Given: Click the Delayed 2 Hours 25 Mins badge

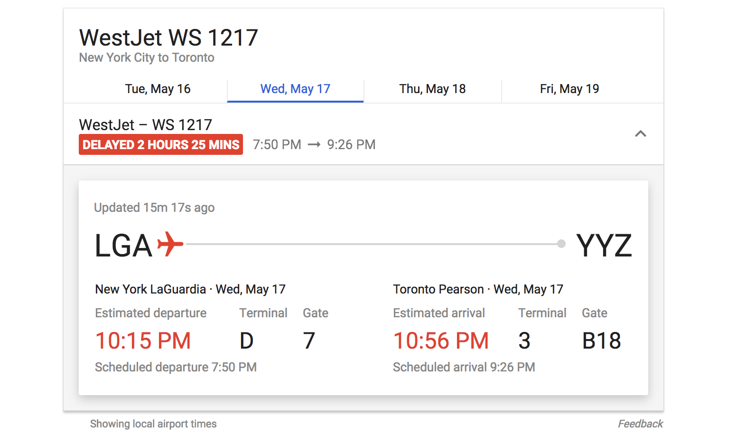Looking at the screenshot, I should (161, 144).
